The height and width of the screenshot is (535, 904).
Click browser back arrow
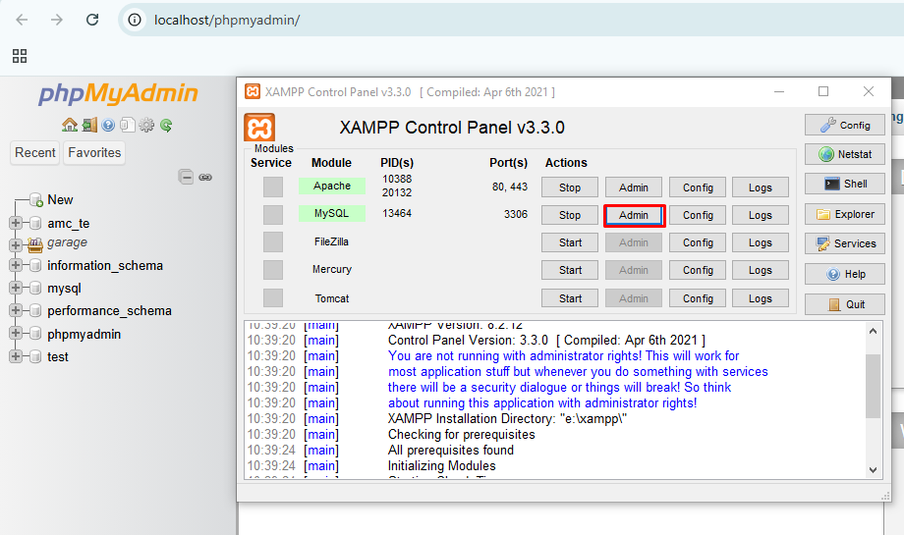[22, 20]
